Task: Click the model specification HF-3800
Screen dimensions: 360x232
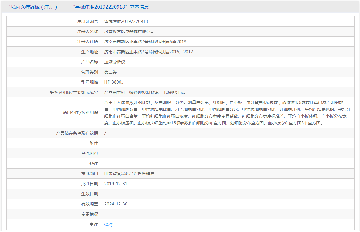Action: tap(114, 82)
